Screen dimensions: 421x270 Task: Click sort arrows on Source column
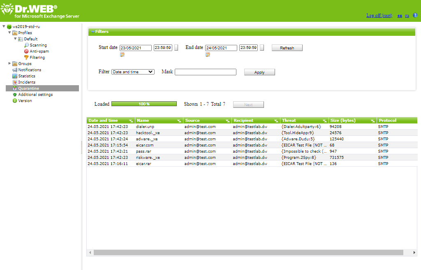(228, 121)
